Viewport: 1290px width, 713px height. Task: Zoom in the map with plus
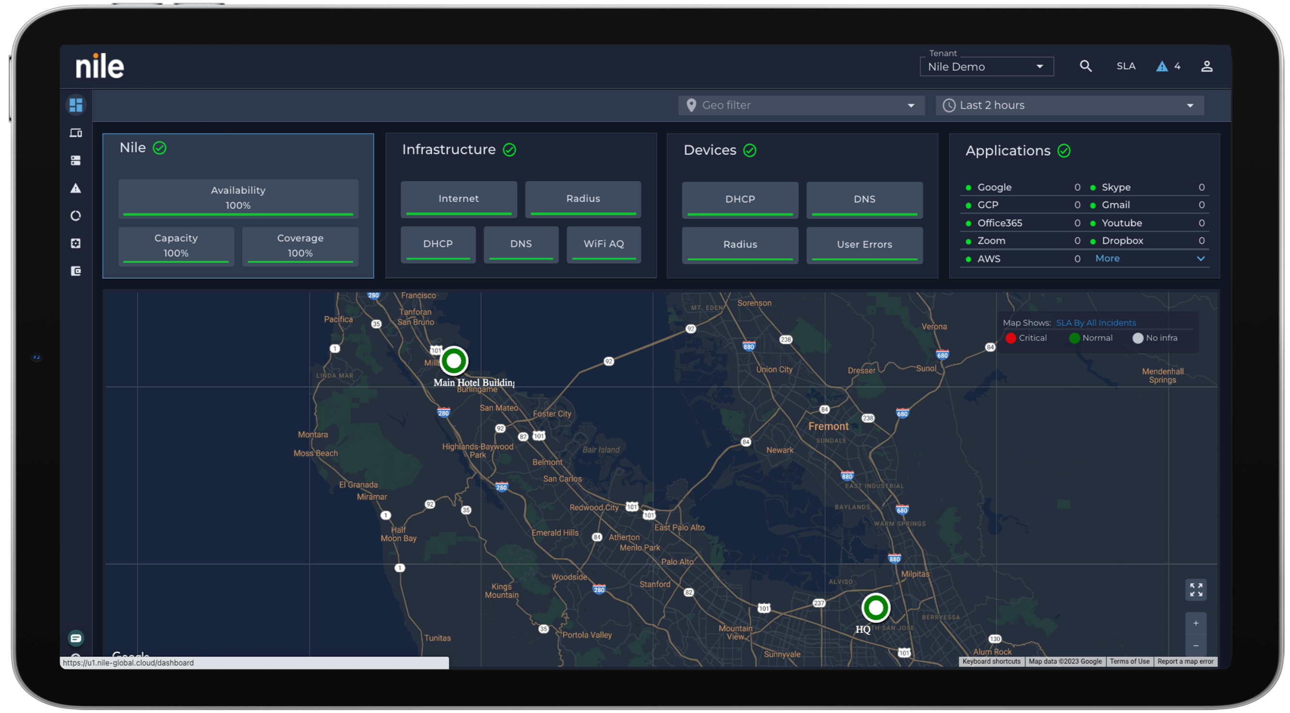point(1195,623)
